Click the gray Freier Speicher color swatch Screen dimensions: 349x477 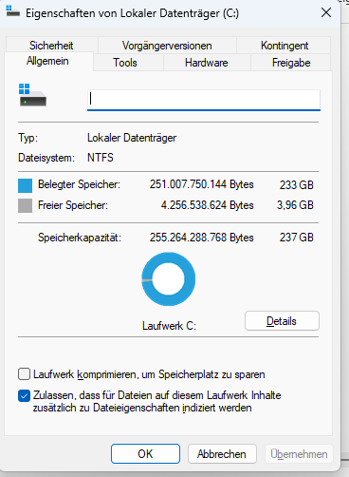click(26, 205)
